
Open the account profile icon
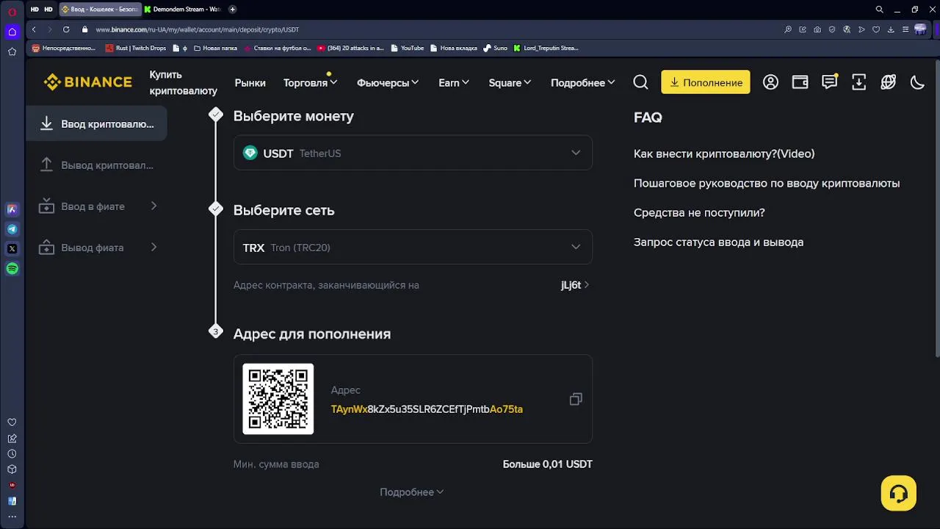(x=770, y=82)
